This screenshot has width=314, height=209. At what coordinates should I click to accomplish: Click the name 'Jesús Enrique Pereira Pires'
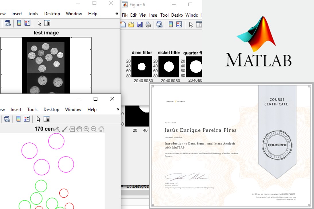[x=200, y=130]
